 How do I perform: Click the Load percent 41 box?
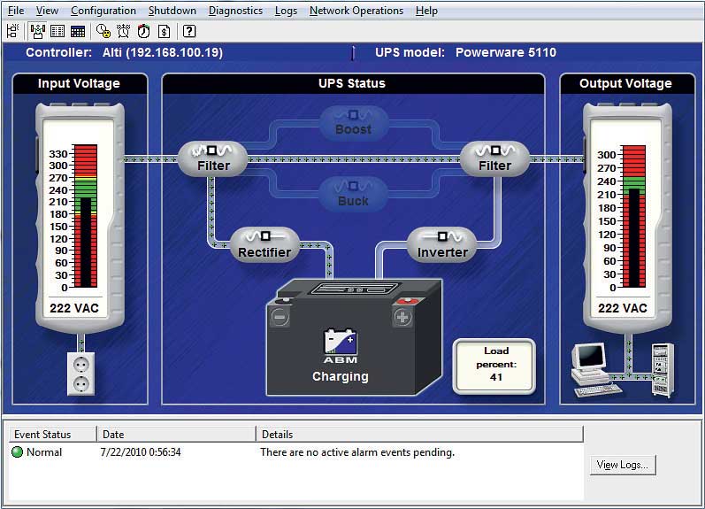coord(495,366)
